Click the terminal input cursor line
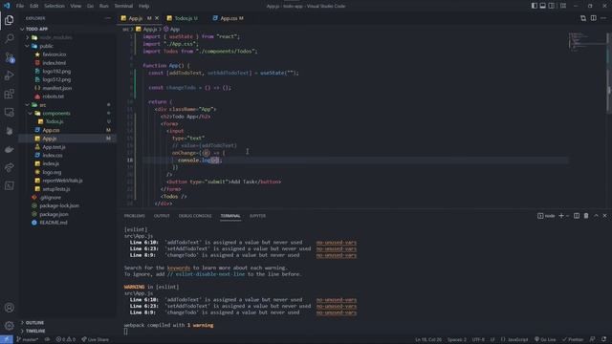 pos(125,332)
